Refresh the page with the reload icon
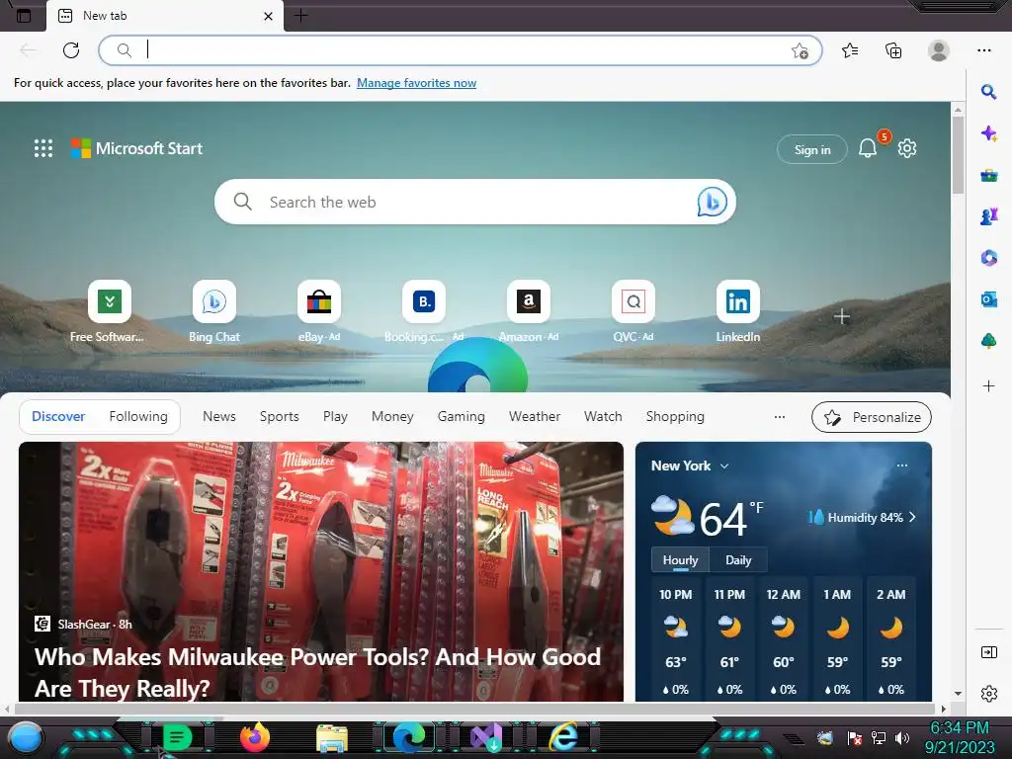1012x759 pixels. coord(71,49)
